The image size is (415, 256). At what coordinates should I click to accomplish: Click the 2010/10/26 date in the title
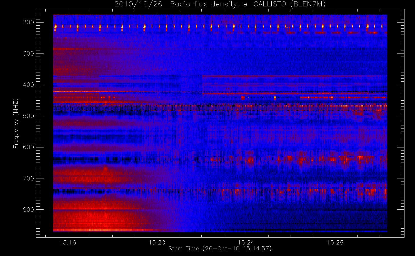coord(138,4)
